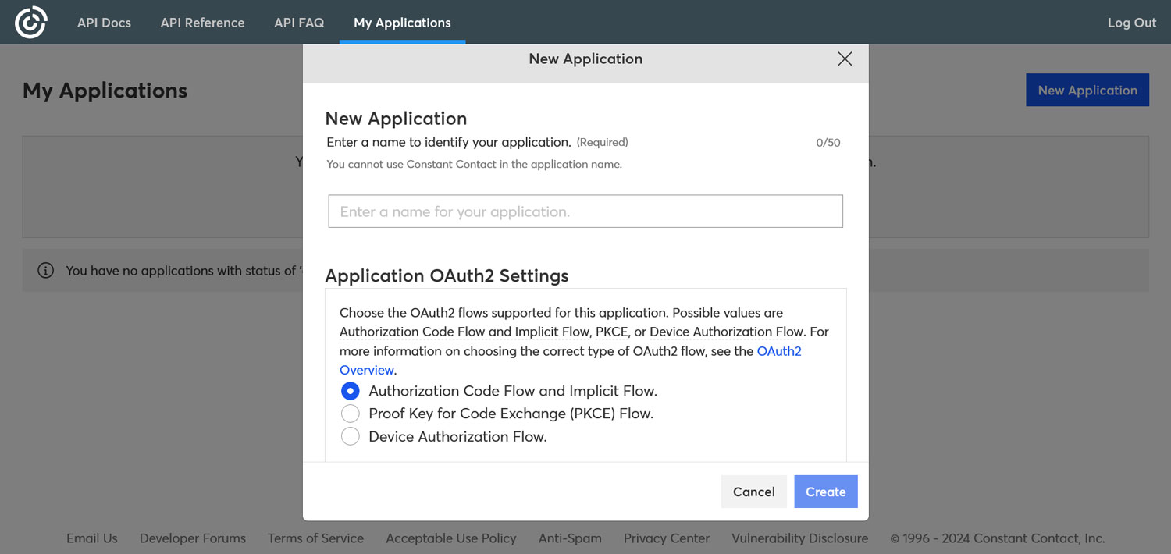Open the Anti-Spam footer link
1171x554 pixels.
(570, 538)
